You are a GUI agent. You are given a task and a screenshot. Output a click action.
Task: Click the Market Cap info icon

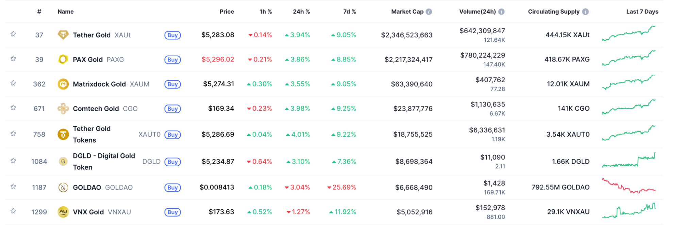click(429, 12)
